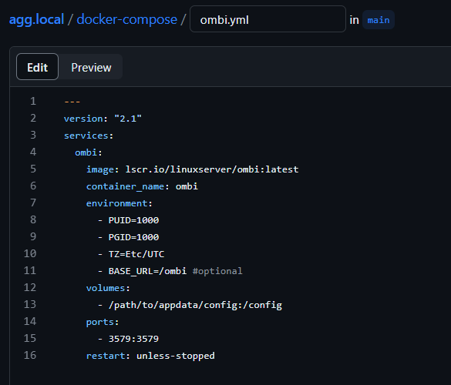This screenshot has width=451, height=385.
Task: Click the 3579:3579 port mapping
Action: 133,339
